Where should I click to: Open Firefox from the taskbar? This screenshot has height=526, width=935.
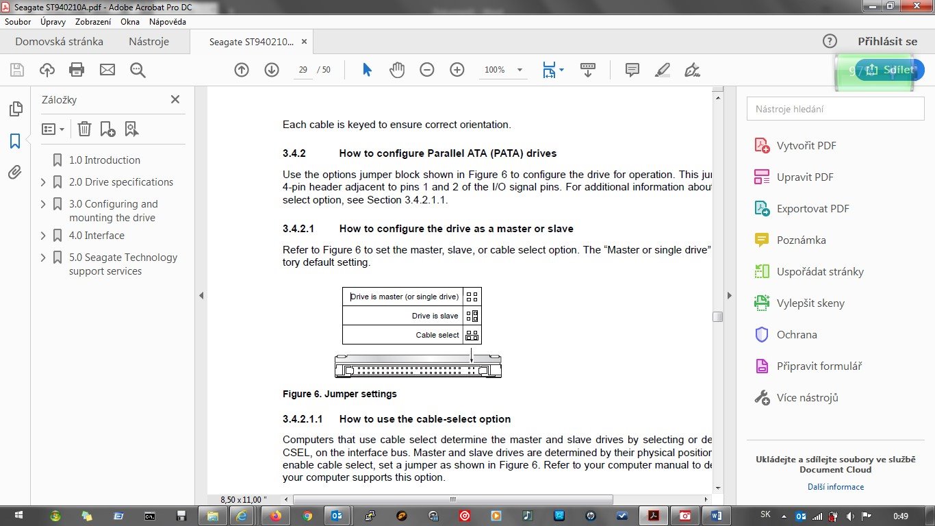pos(275,516)
